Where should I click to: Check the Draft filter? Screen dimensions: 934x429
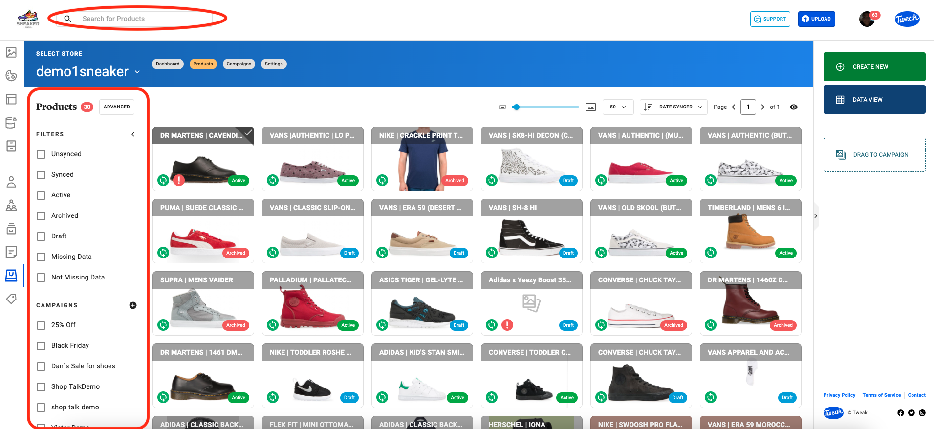point(41,236)
